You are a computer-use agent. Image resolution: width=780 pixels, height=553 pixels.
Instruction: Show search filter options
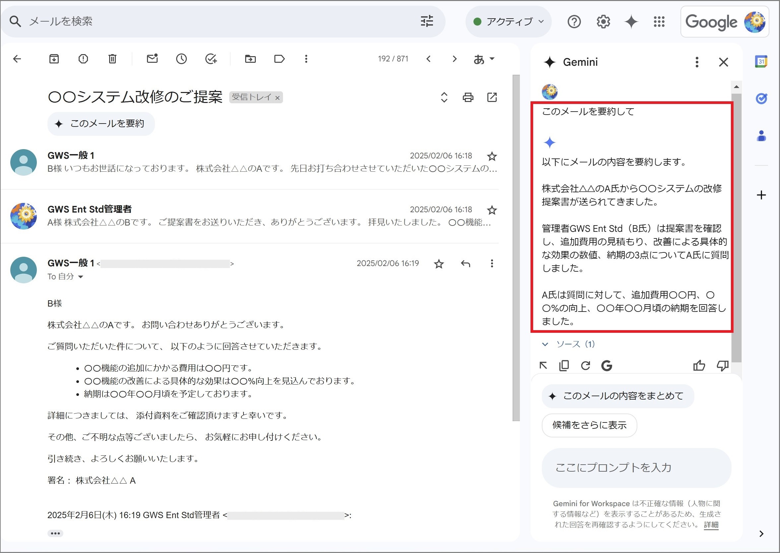(427, 21)
